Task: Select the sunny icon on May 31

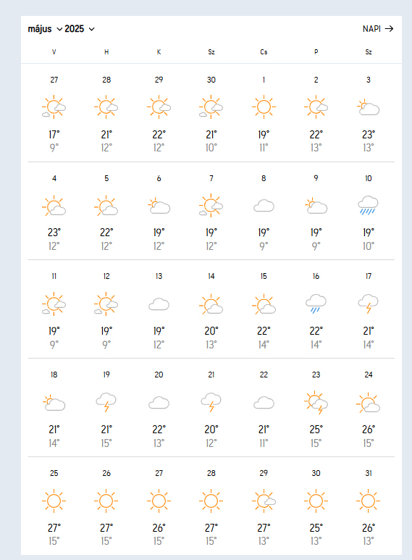Action: click(x=368, y=501)
